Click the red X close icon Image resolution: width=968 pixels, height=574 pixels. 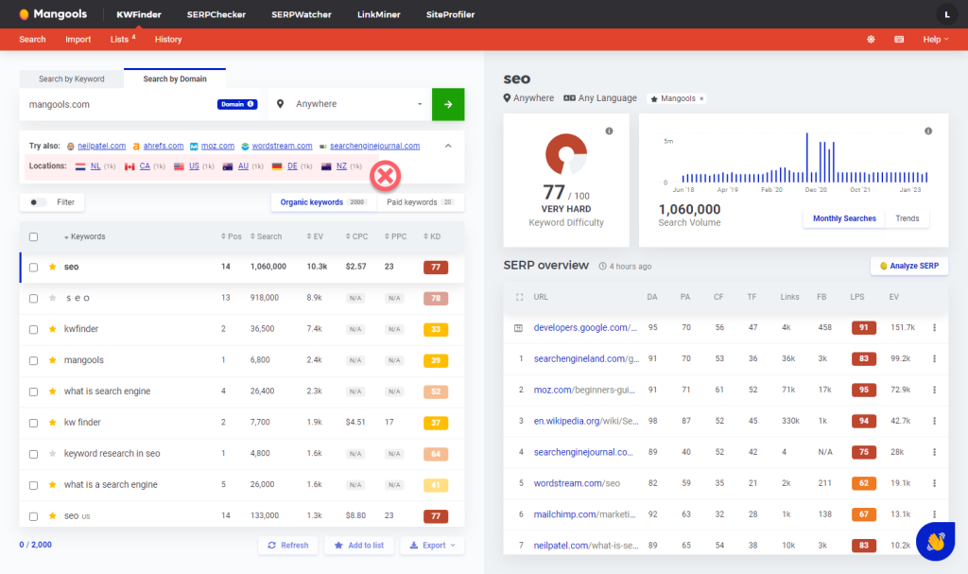pos(385,176)
